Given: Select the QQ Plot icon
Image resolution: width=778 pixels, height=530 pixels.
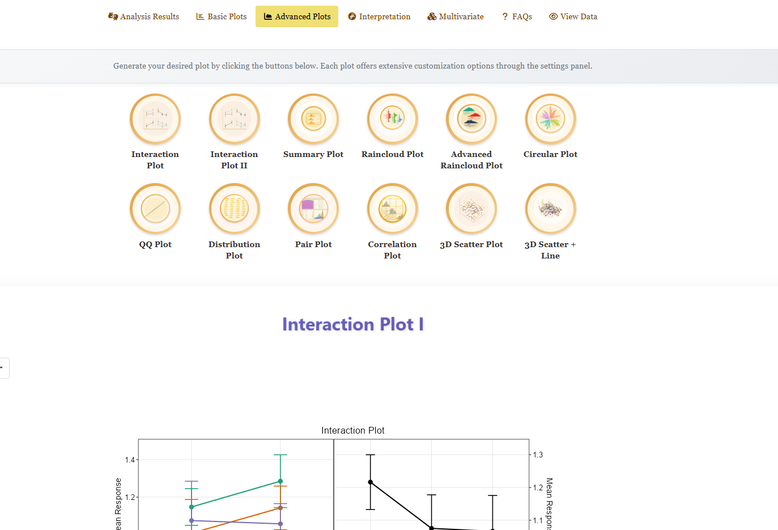Looking at the screenshot, I should point(155,209).
